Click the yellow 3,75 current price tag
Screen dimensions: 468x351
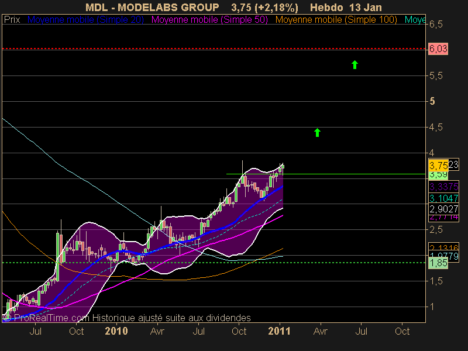438,165
